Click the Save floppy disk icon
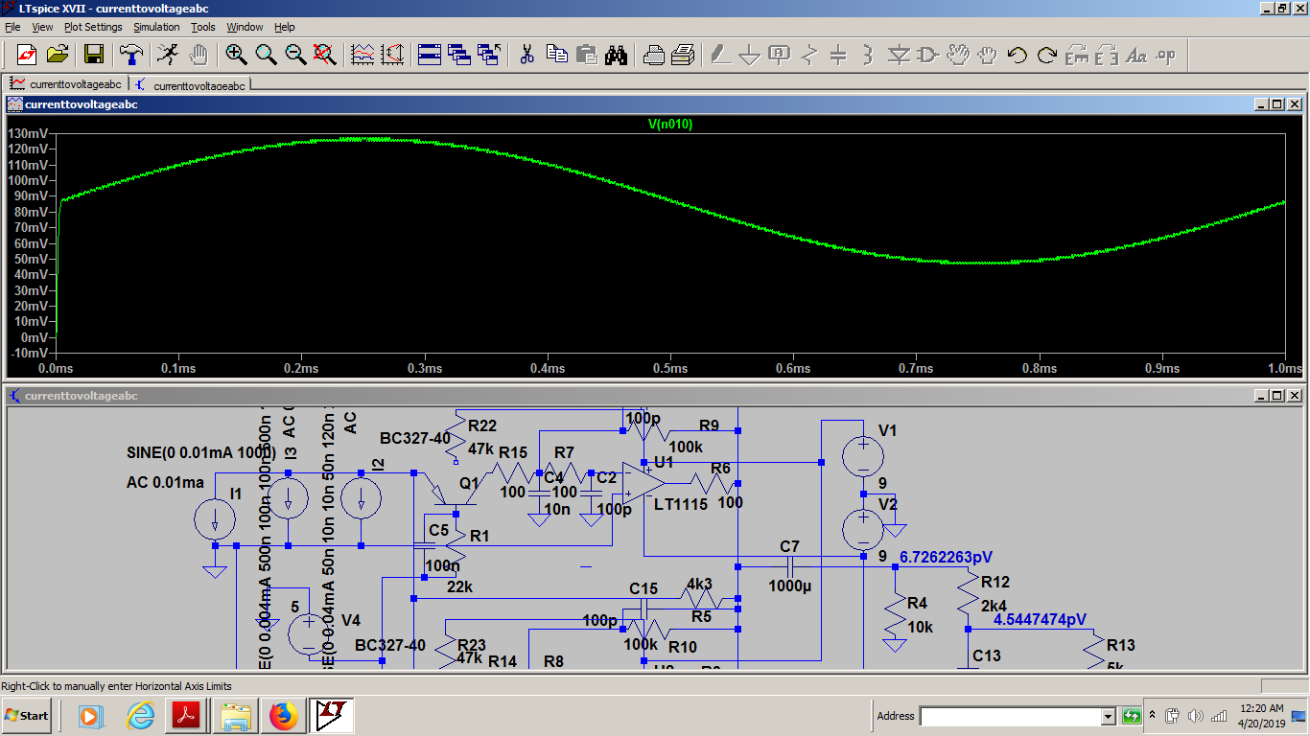This screenshot has width=1310, height=736. [94, 55]
